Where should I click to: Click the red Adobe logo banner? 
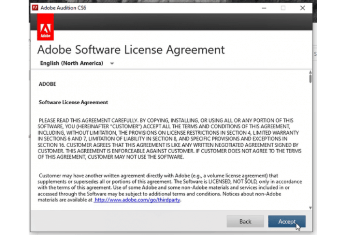click(x=45, y=30)
